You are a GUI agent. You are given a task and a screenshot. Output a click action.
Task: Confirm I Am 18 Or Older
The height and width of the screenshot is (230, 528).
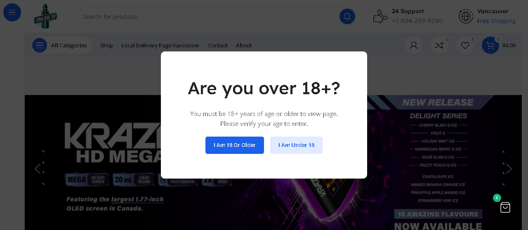point(234,145)
